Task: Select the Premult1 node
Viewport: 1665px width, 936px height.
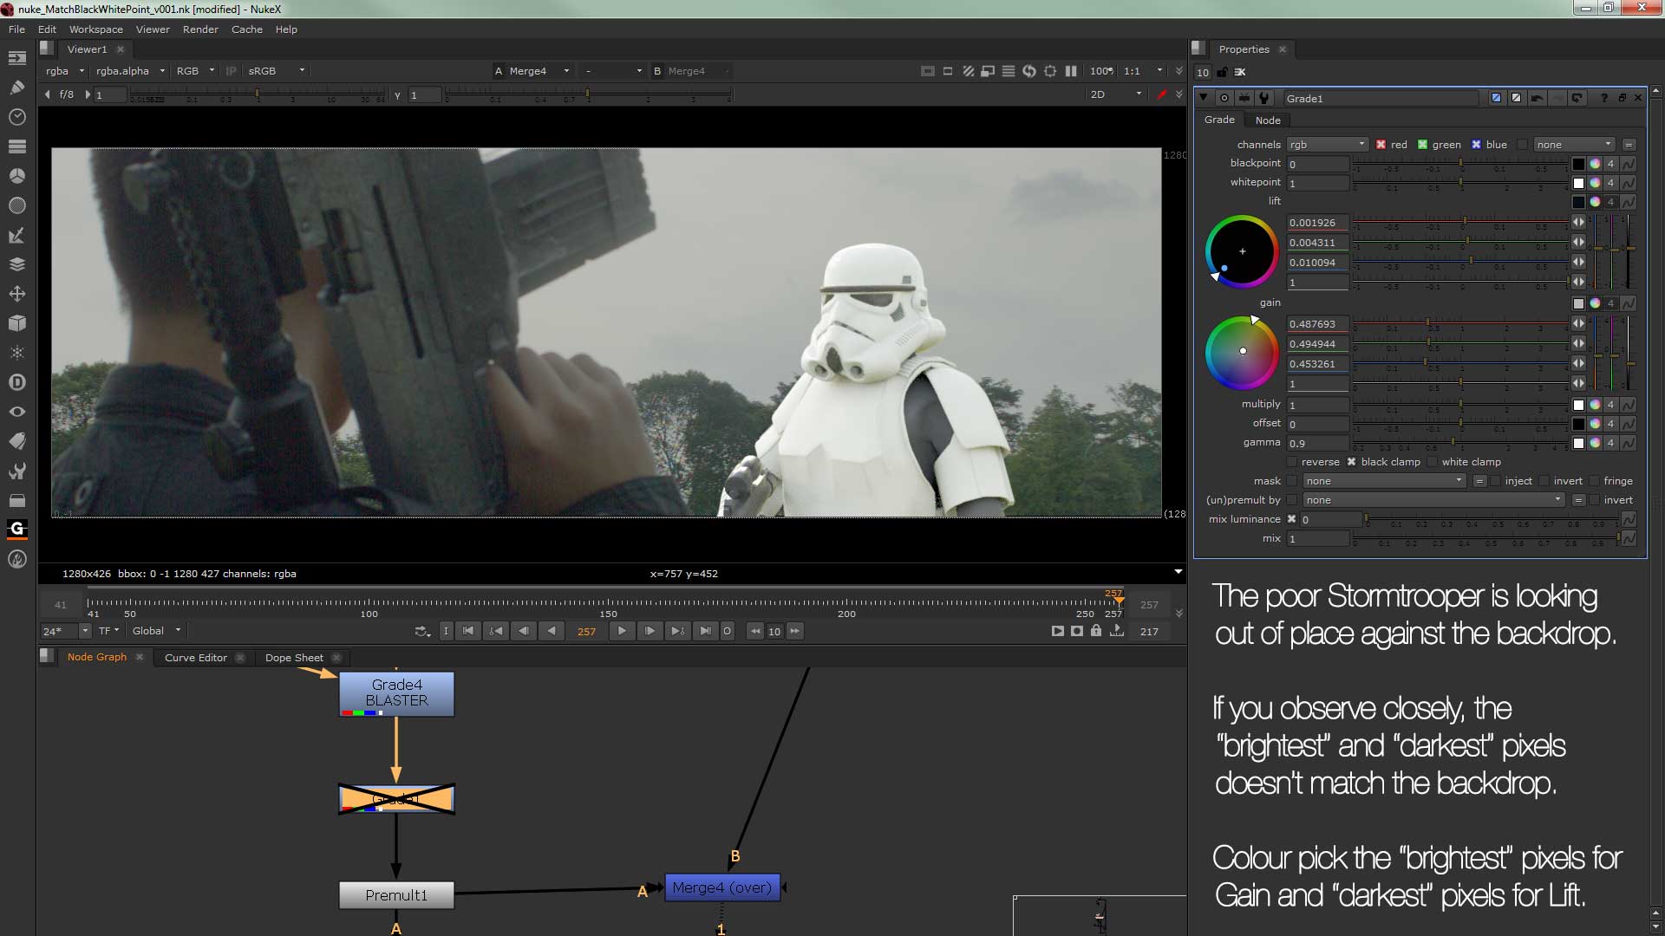Action: pyautogui.click(x=396, y=895)
